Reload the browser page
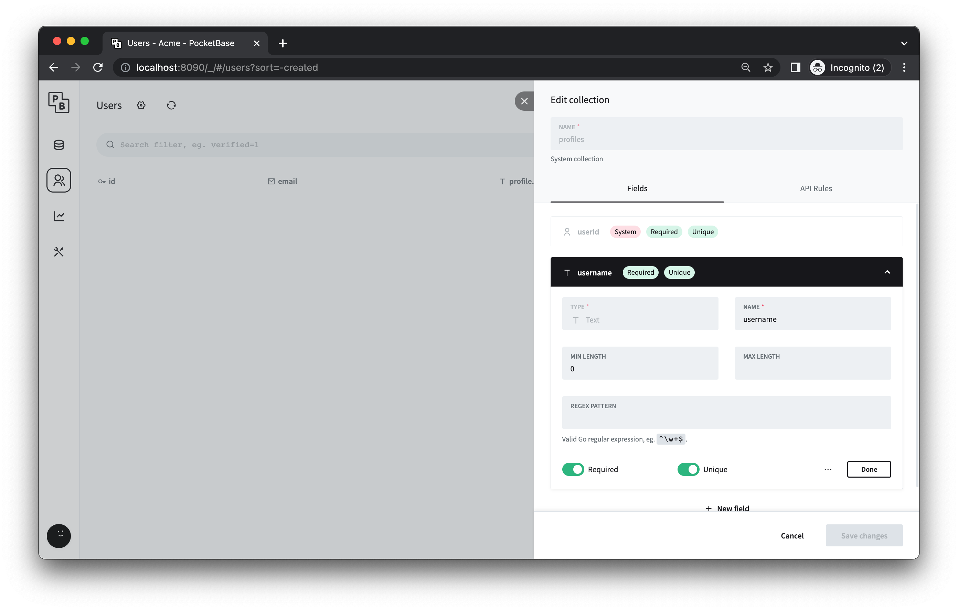The image size is (958, 610). click(x=98, y=67)
